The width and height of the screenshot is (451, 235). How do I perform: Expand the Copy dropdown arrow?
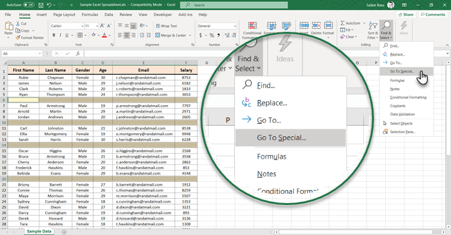tap(33, 31)
